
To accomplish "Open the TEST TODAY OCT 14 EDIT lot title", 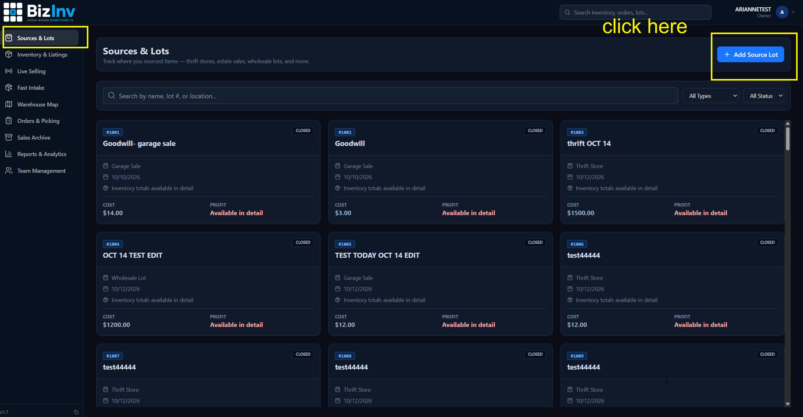I will pyautogui.click(x=377, y=255).
